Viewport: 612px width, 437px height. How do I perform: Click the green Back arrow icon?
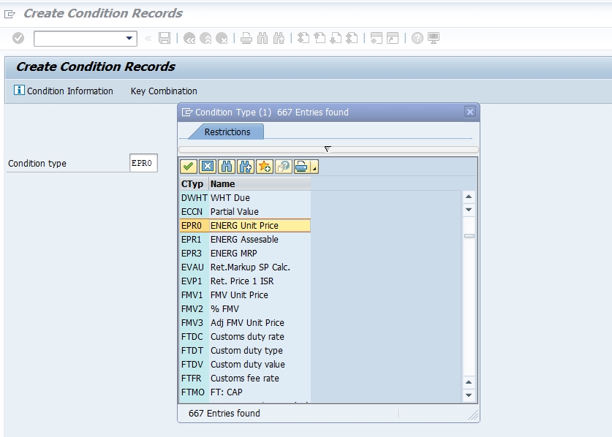pyautogui.click(x=189, y=38)
